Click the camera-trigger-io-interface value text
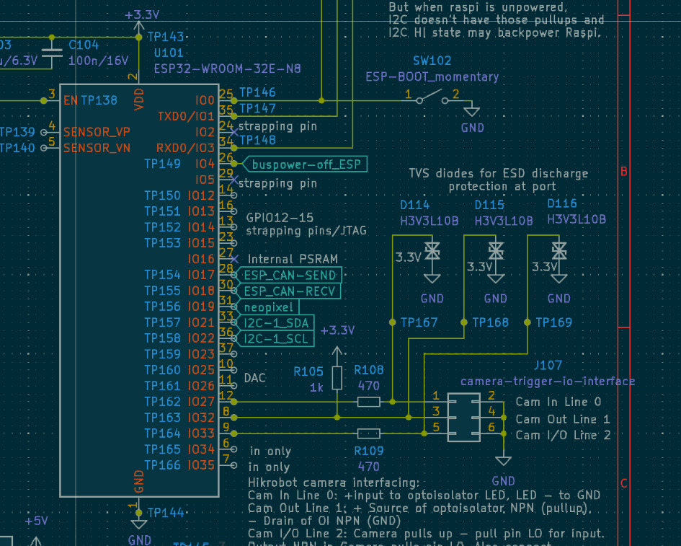This screenshot has width=681, height=546. point(548,381)
